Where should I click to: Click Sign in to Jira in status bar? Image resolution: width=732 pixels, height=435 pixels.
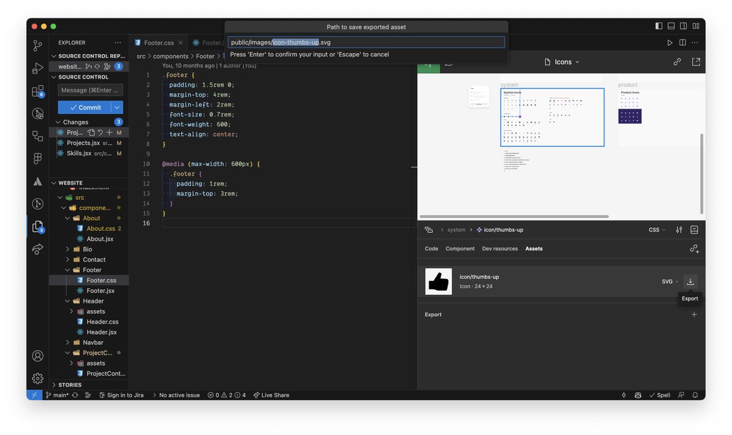[x=120, y=395]
